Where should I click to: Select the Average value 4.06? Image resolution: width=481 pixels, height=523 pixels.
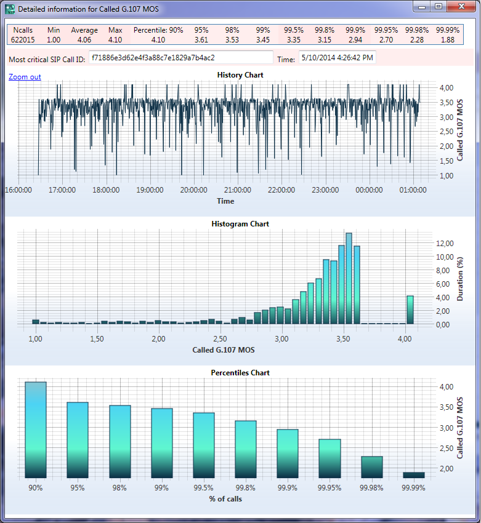pyautogui.click(x=84, y=40)
